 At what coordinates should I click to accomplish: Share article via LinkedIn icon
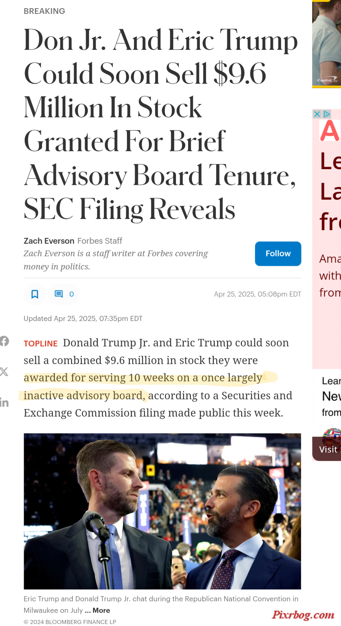[4, 403]
